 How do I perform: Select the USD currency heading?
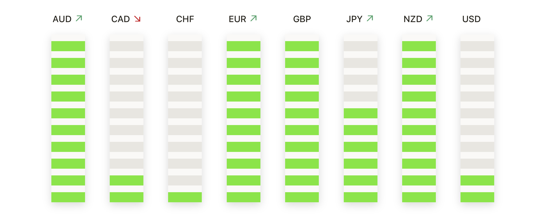click(x=471, y=19)
